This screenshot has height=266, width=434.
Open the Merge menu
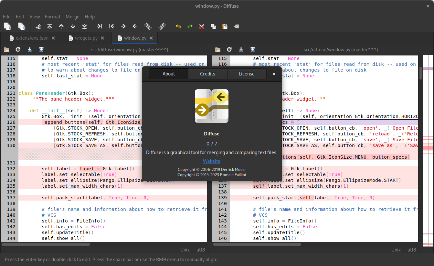click(72, 17)
